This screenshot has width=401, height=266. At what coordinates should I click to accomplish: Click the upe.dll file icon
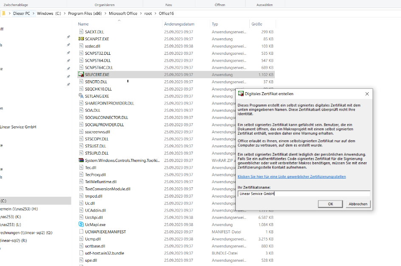click(81, 260)
